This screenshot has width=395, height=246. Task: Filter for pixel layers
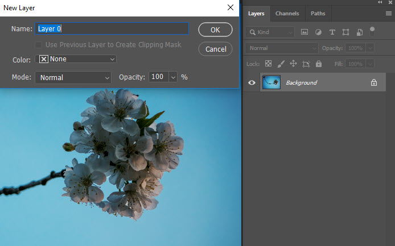pos(305,32)
